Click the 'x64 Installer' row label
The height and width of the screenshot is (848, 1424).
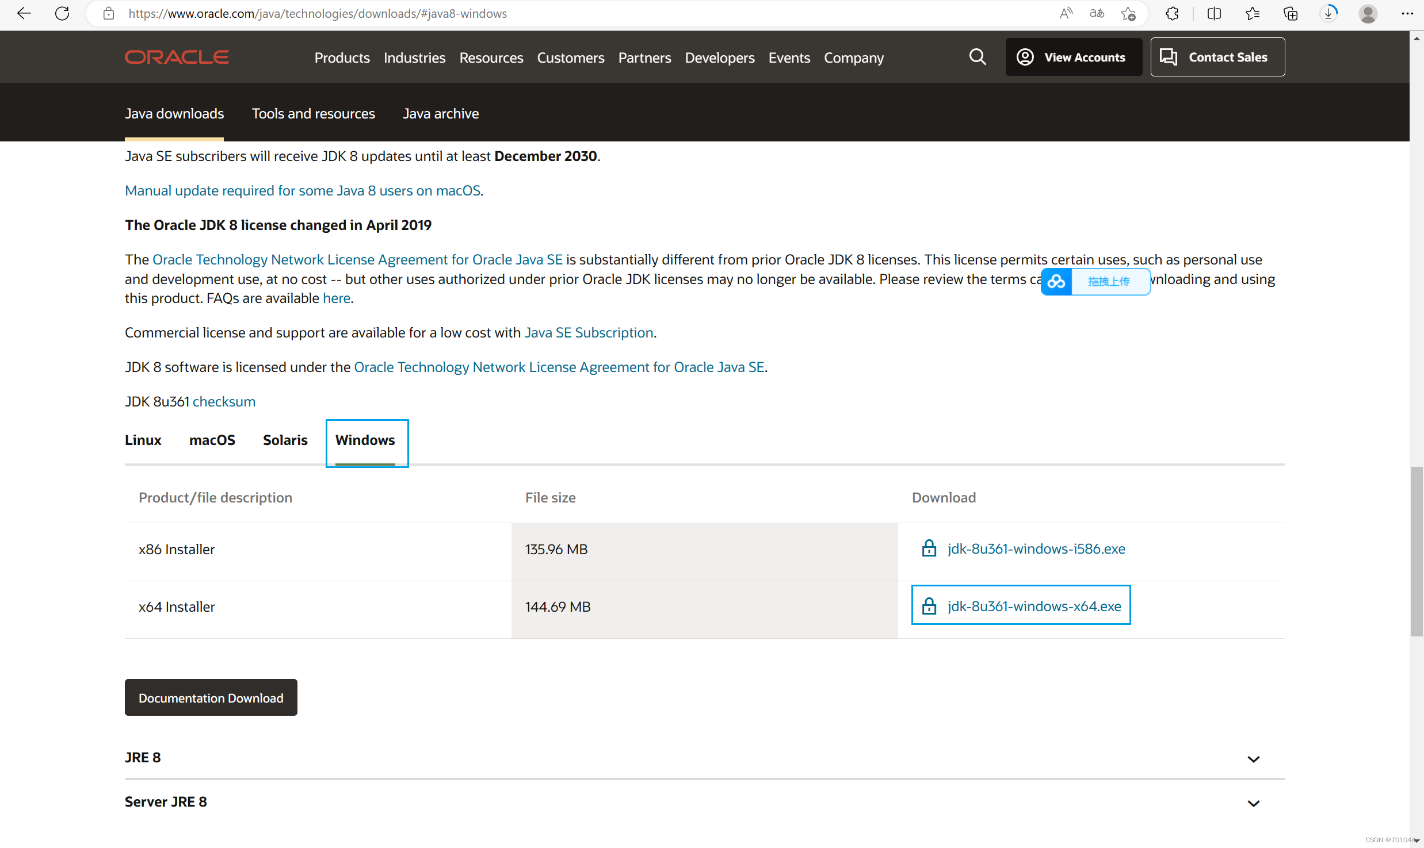pos(177,607)
